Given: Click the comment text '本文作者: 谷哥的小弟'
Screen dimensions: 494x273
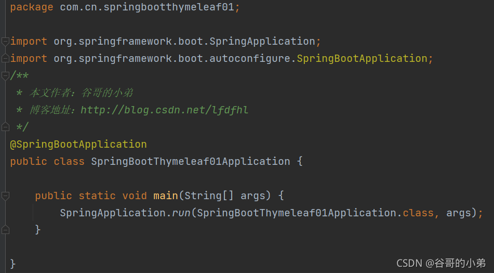Looking at the screenshot, I should point(81,93).
